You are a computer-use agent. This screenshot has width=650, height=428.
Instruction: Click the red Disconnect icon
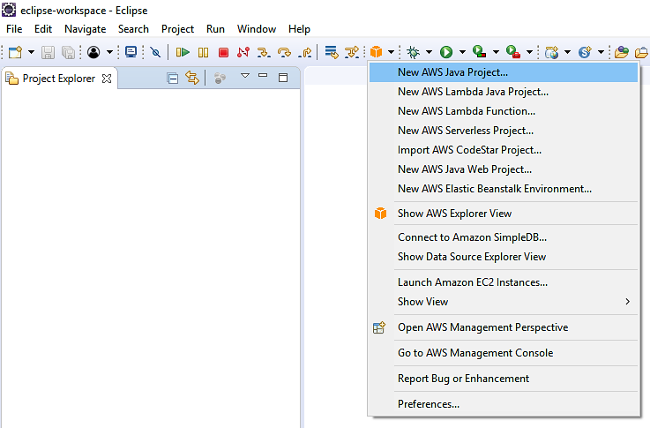[x=243, y=52]
